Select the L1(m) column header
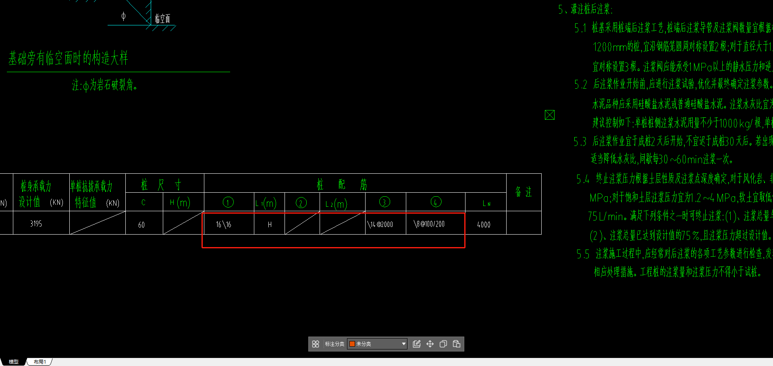 [266, 203]
